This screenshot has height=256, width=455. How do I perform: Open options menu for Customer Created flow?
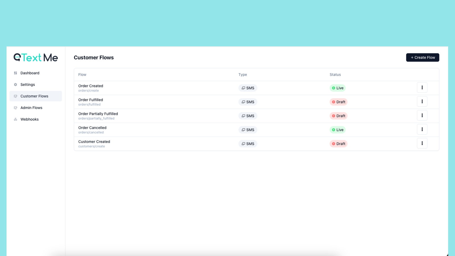coord(422,143)
